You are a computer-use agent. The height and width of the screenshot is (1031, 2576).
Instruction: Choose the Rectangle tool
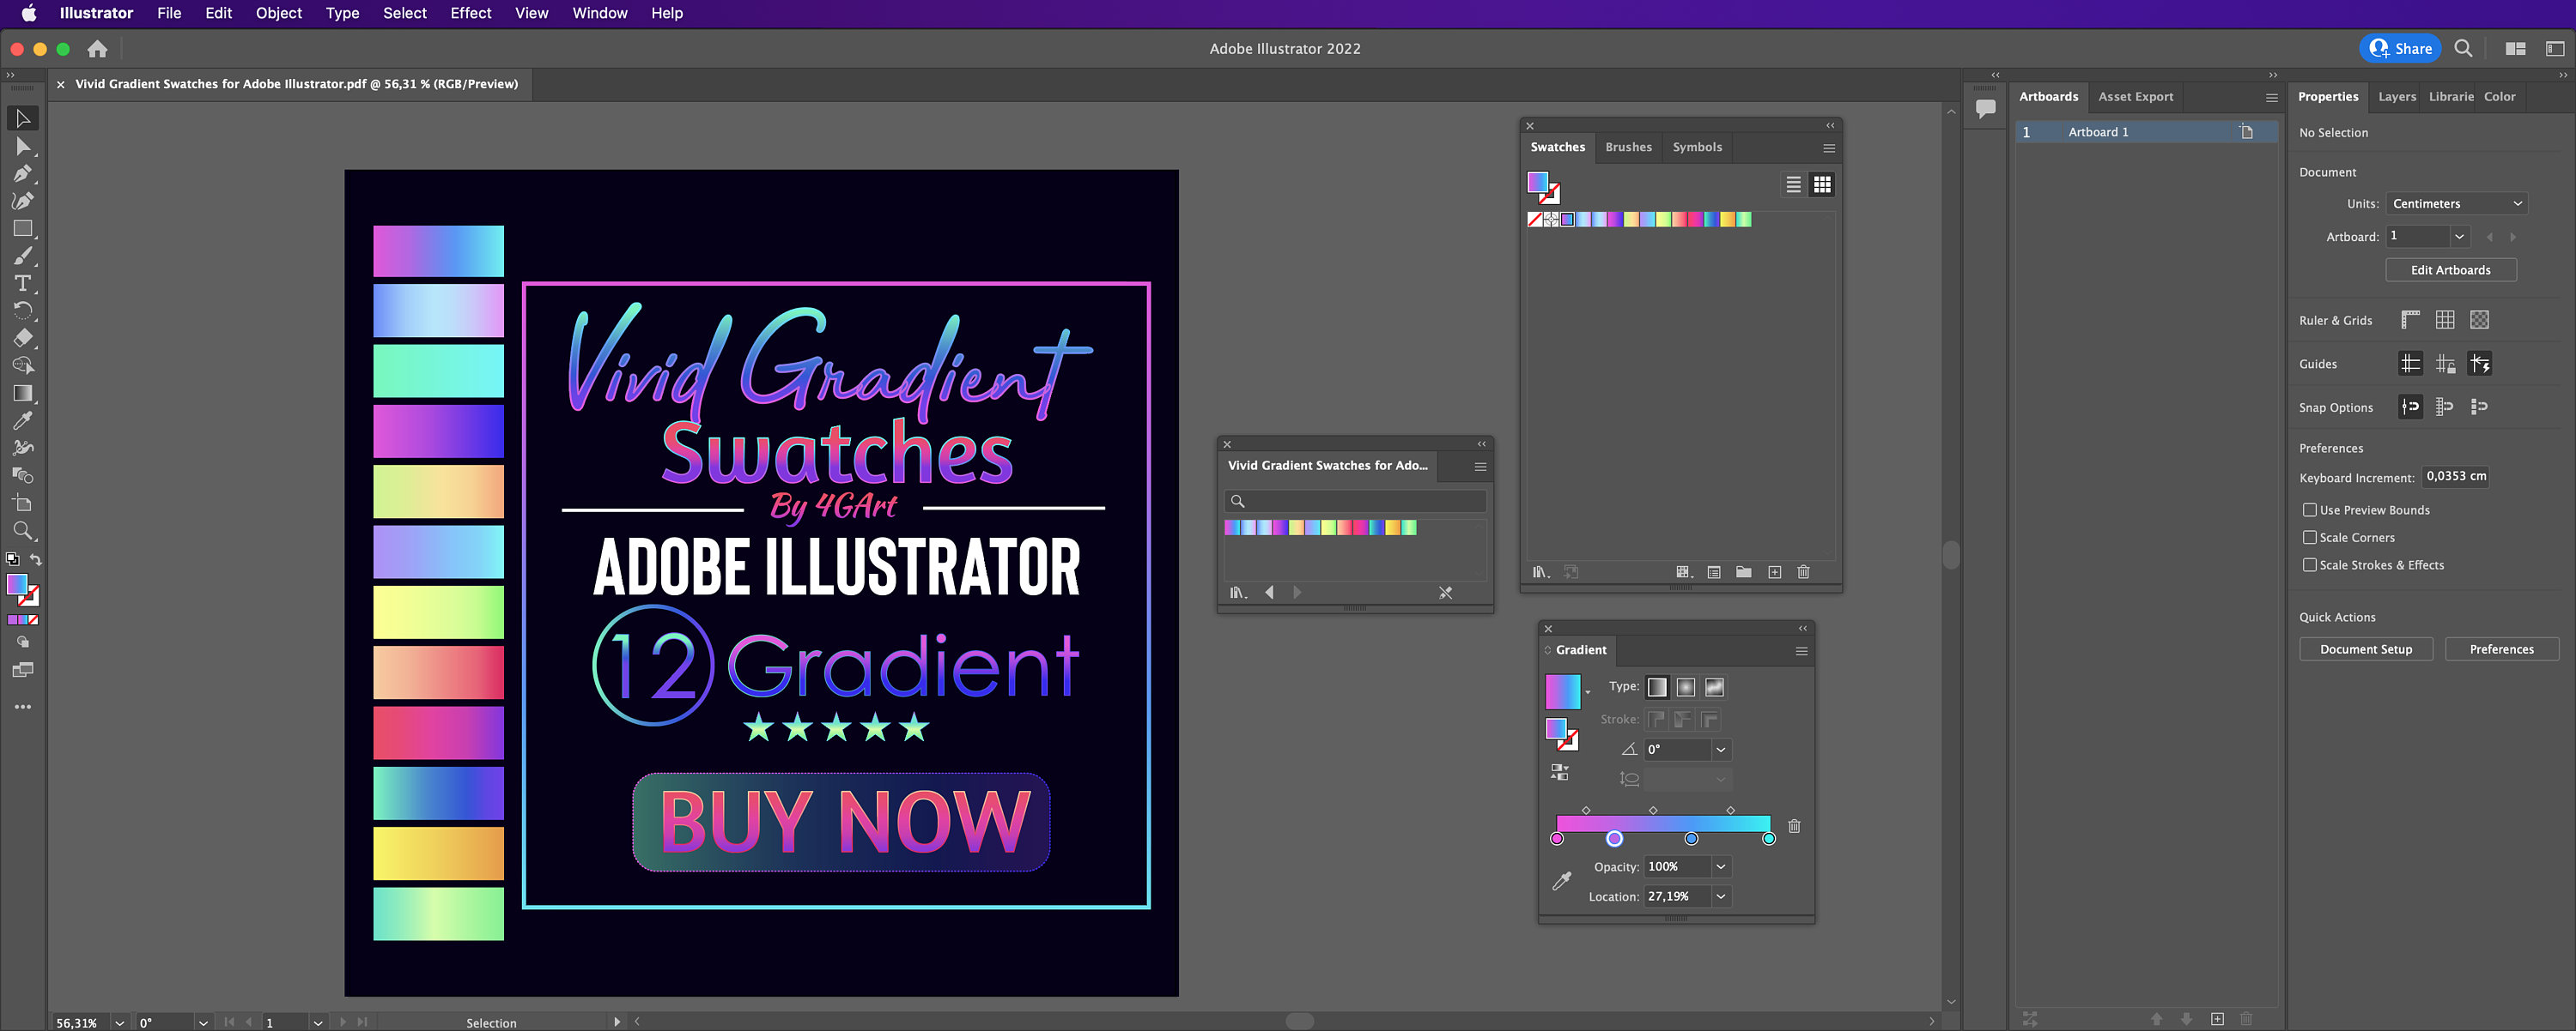click(22, 228)
